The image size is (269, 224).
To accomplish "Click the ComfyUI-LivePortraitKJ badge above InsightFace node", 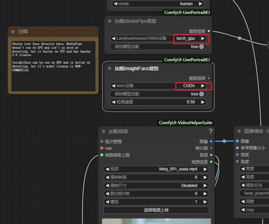I will [x=187, y=60].
